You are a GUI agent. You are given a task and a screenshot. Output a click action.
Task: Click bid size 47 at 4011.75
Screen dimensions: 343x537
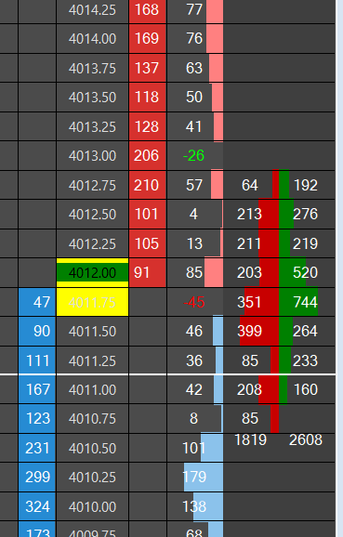point(37,302)
